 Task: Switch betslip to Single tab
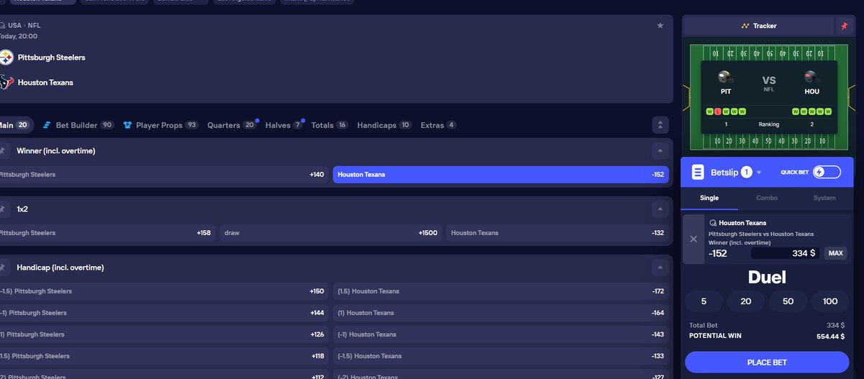(709, 198)
